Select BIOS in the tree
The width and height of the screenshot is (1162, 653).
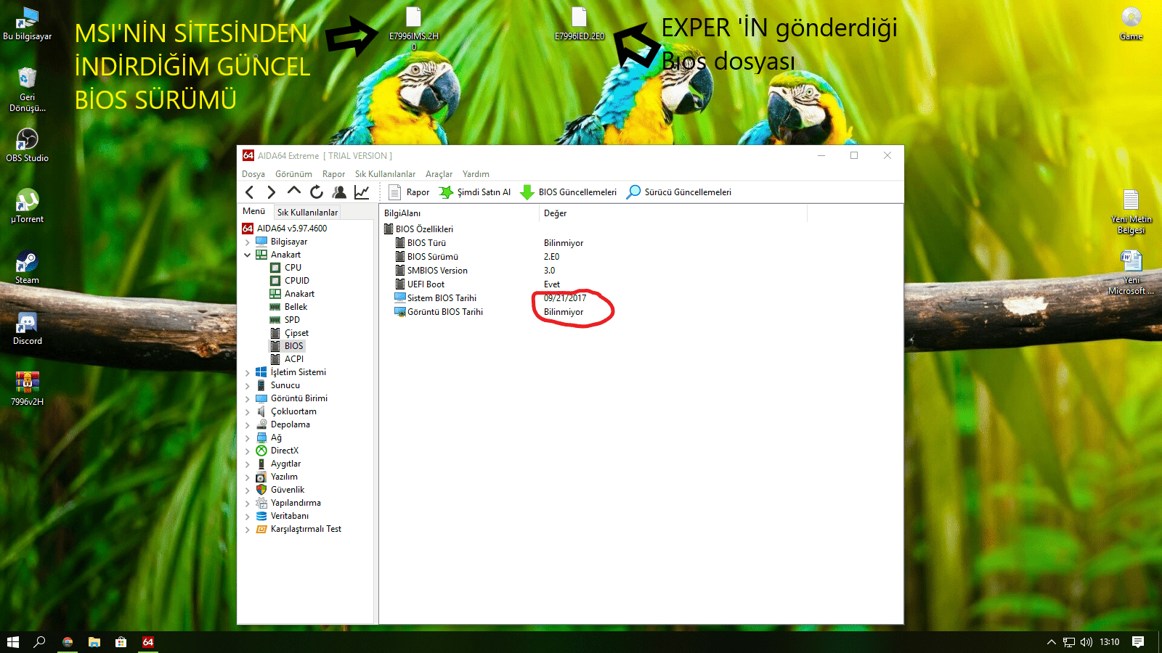point(286,346)
